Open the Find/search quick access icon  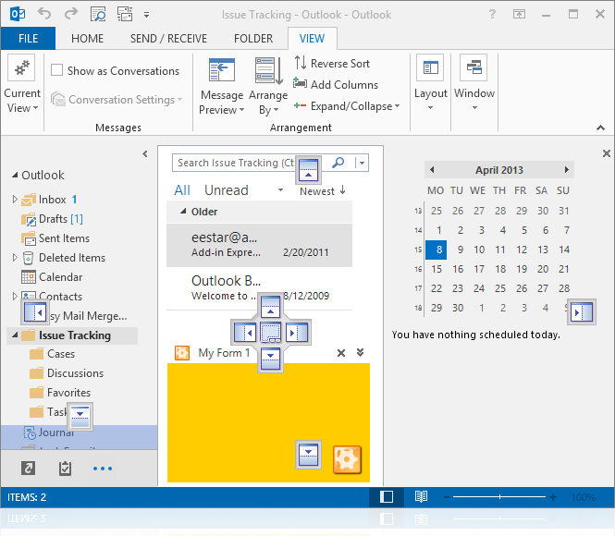(x=98, y=15)
